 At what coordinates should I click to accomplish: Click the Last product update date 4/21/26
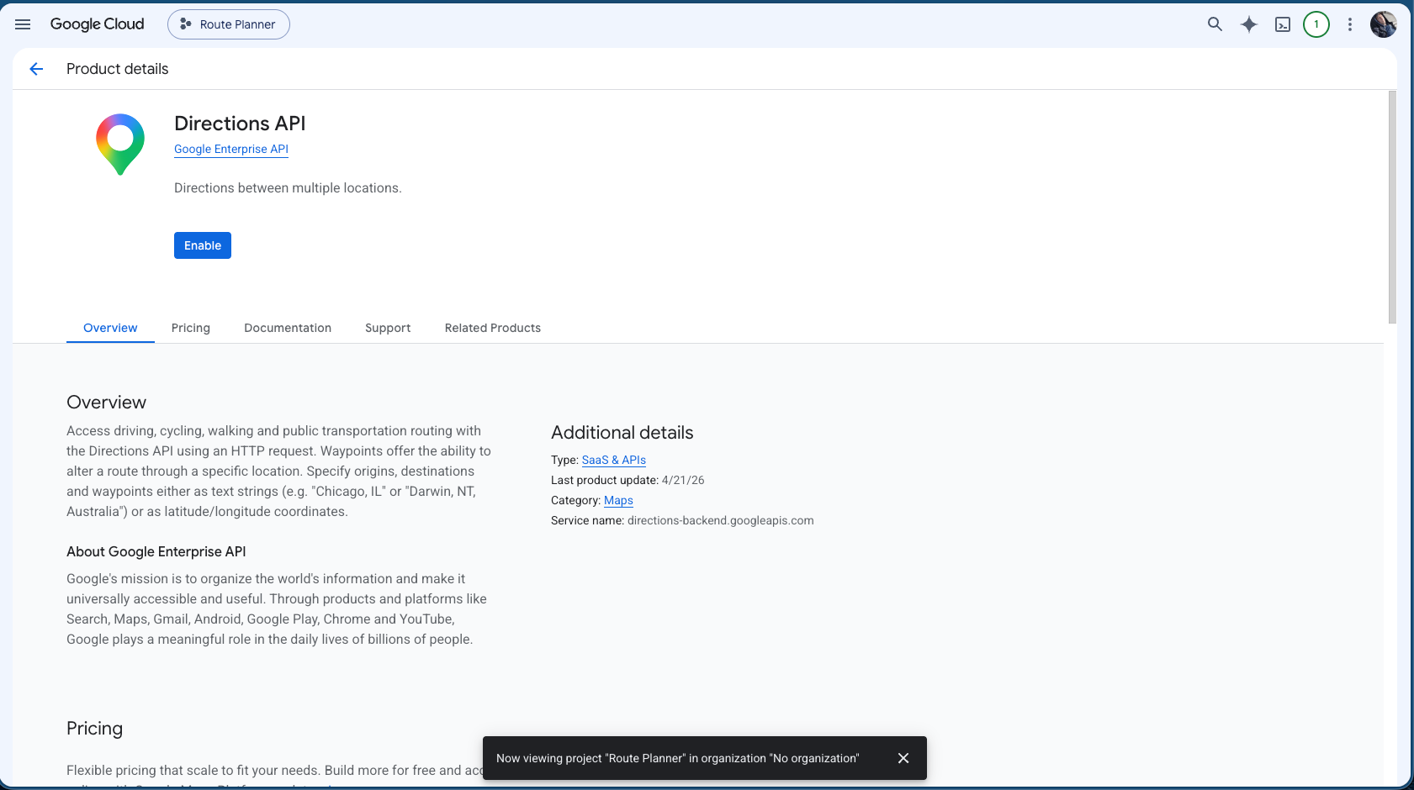click(683, 480)
